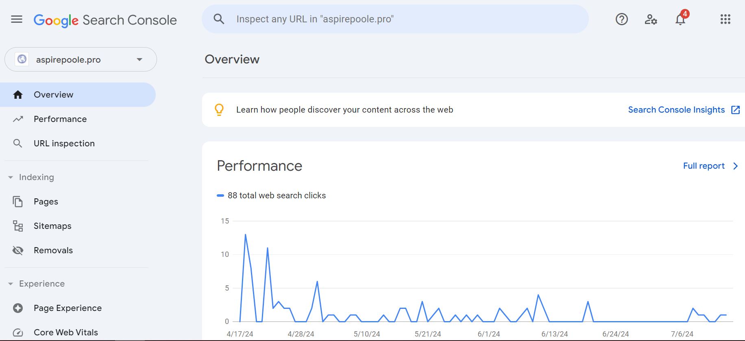The image size is (745, 341).
Task: Click the Core Web Vitals gauge icon
Action: [x=18, y=332]
